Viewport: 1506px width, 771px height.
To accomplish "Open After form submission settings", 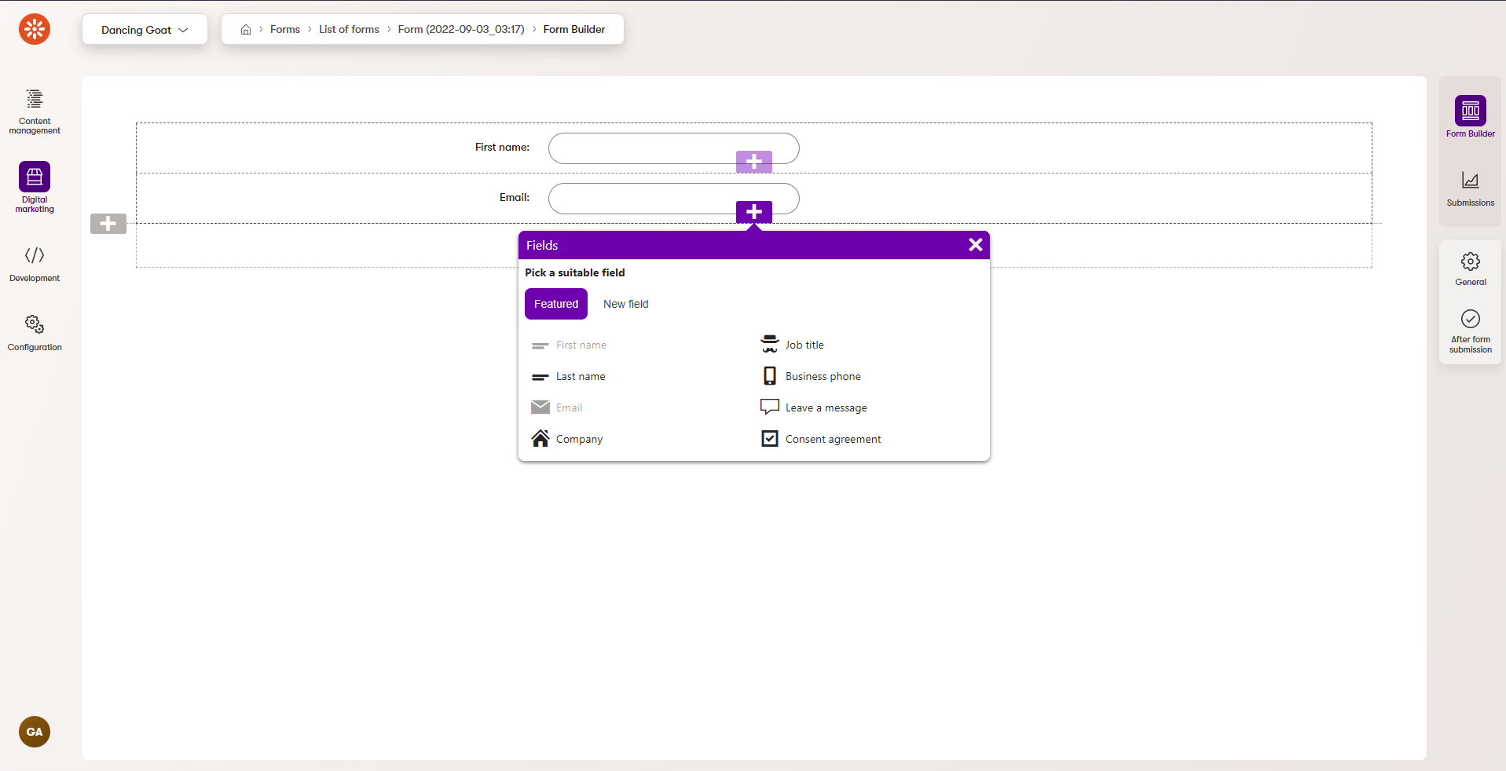I will click(x=1471, y=331).
